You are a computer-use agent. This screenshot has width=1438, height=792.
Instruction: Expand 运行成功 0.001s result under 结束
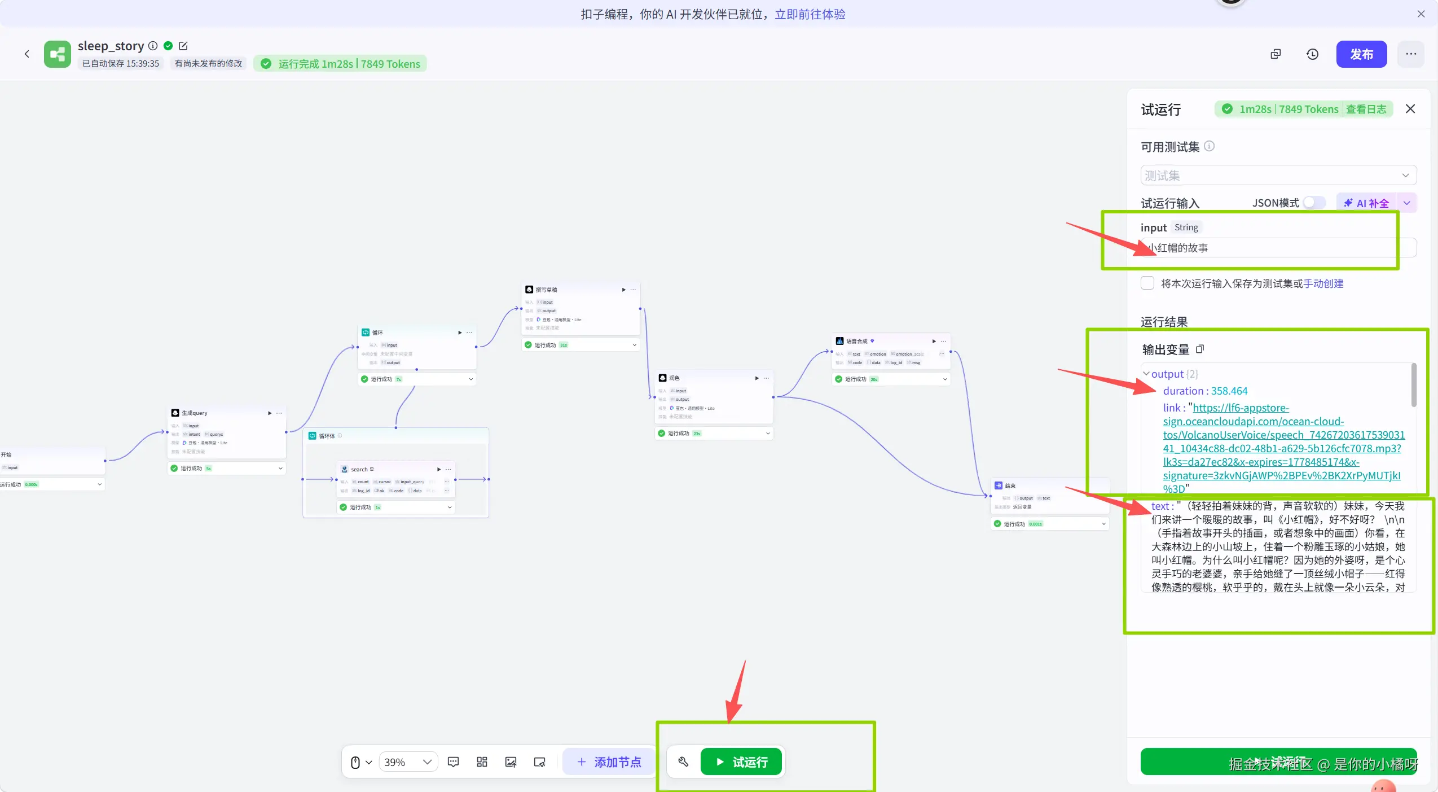[1103, 524]
